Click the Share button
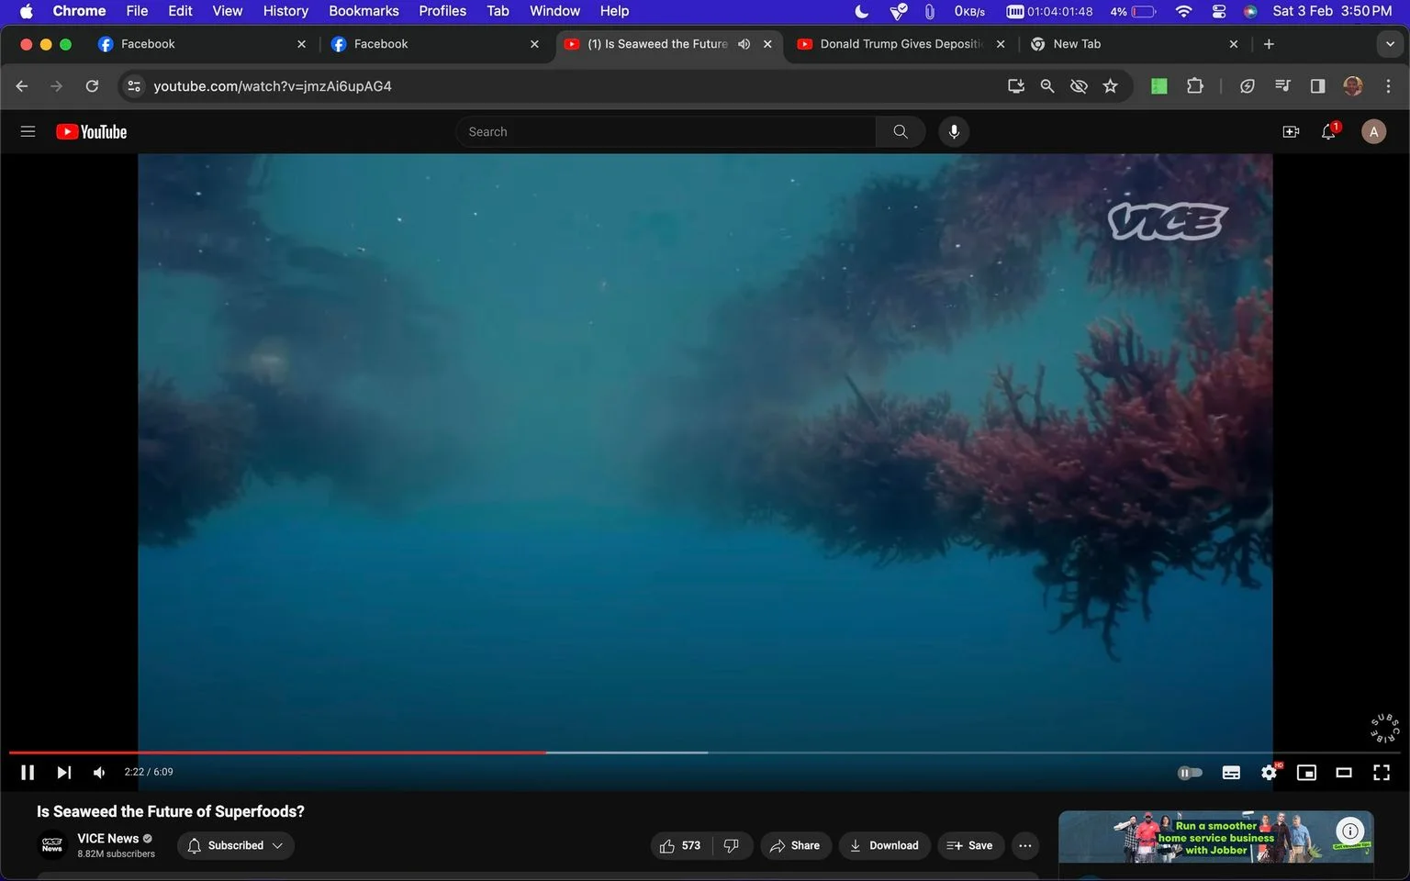This screenshot has width=1410, height=881. 795,845
